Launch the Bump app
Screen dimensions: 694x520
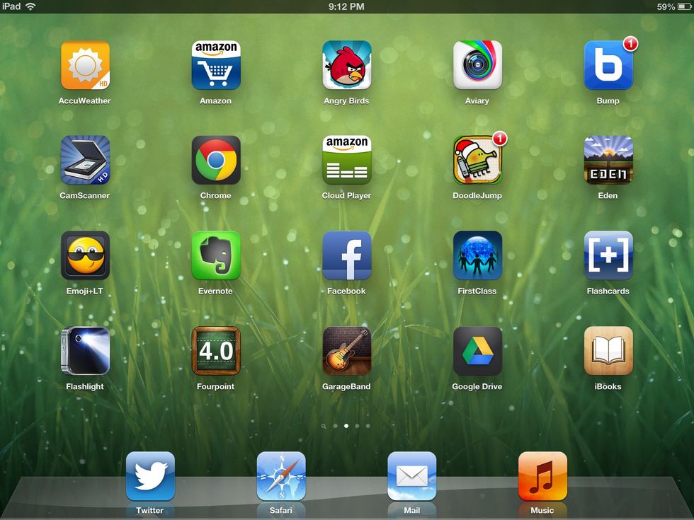(608, 65)
